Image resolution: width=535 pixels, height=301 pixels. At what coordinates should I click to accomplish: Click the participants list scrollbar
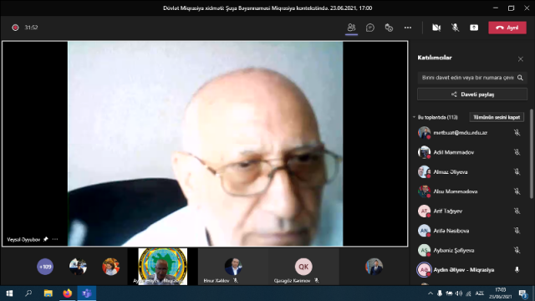[x=532, y=154]
